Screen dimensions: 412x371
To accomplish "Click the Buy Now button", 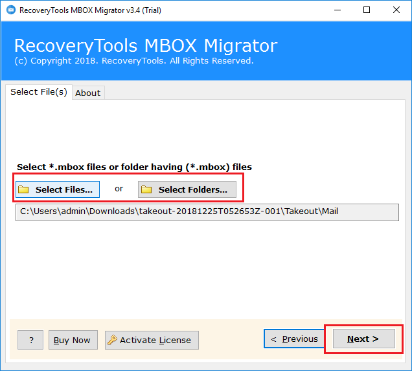I will tap(73, 340).
